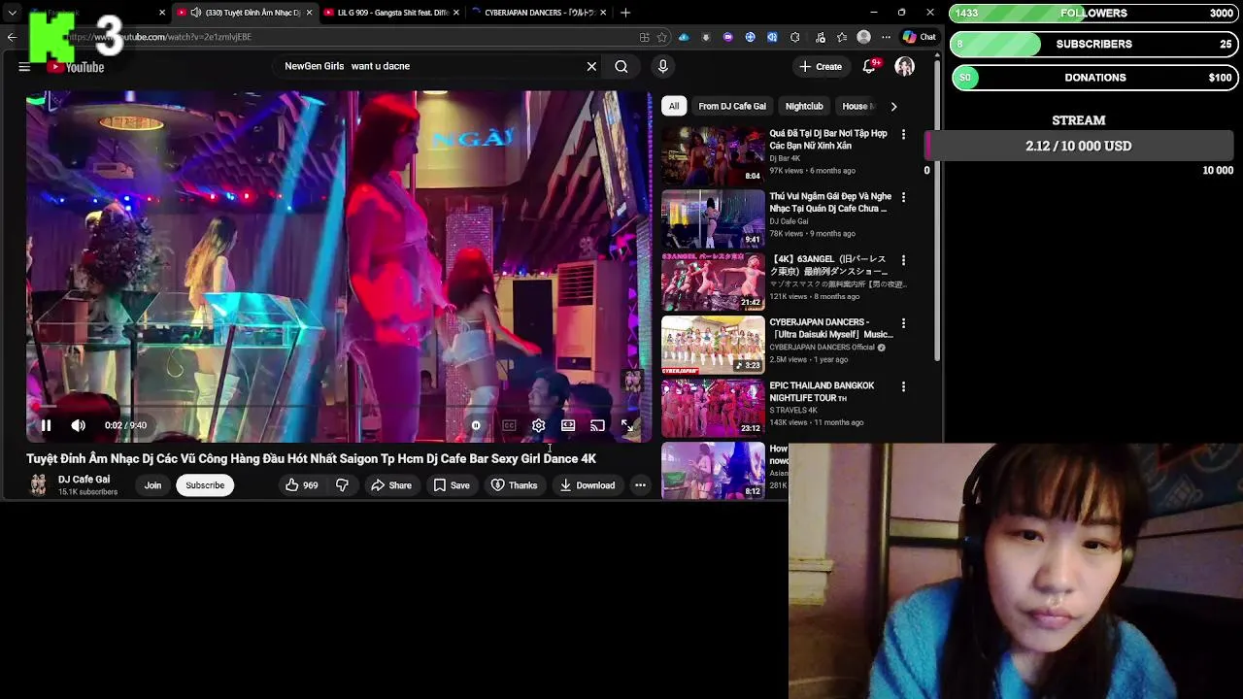Dislike this video

point(342,485)
